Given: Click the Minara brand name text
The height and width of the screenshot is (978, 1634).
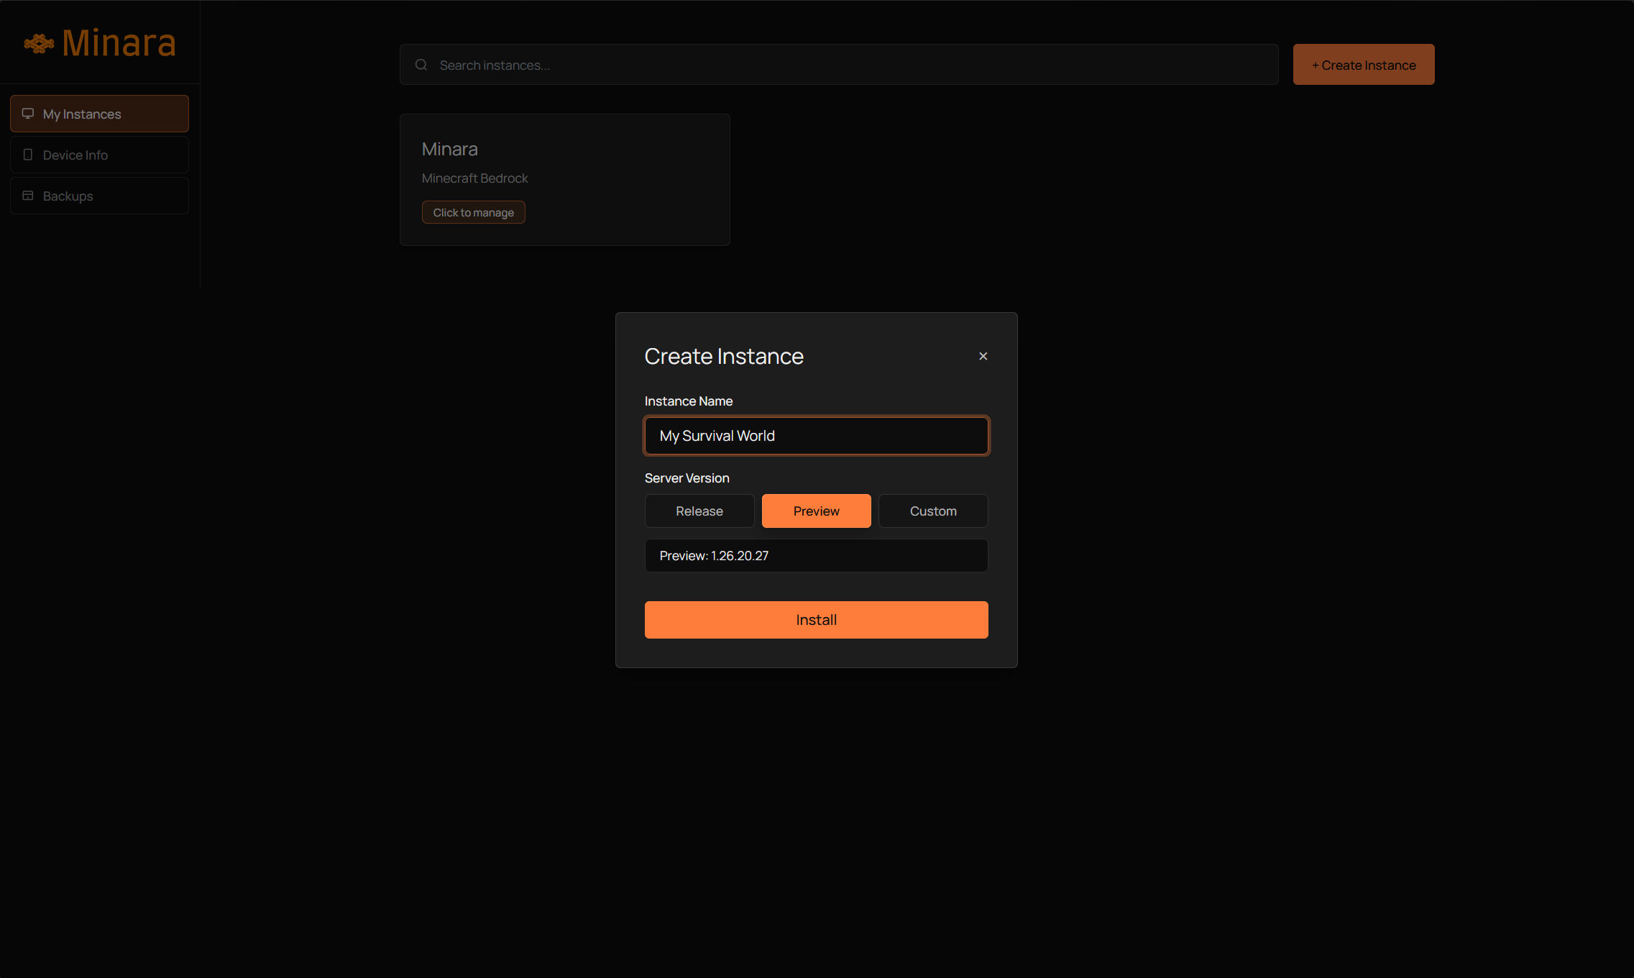Looking at the screenshot, I should [119, 42].
